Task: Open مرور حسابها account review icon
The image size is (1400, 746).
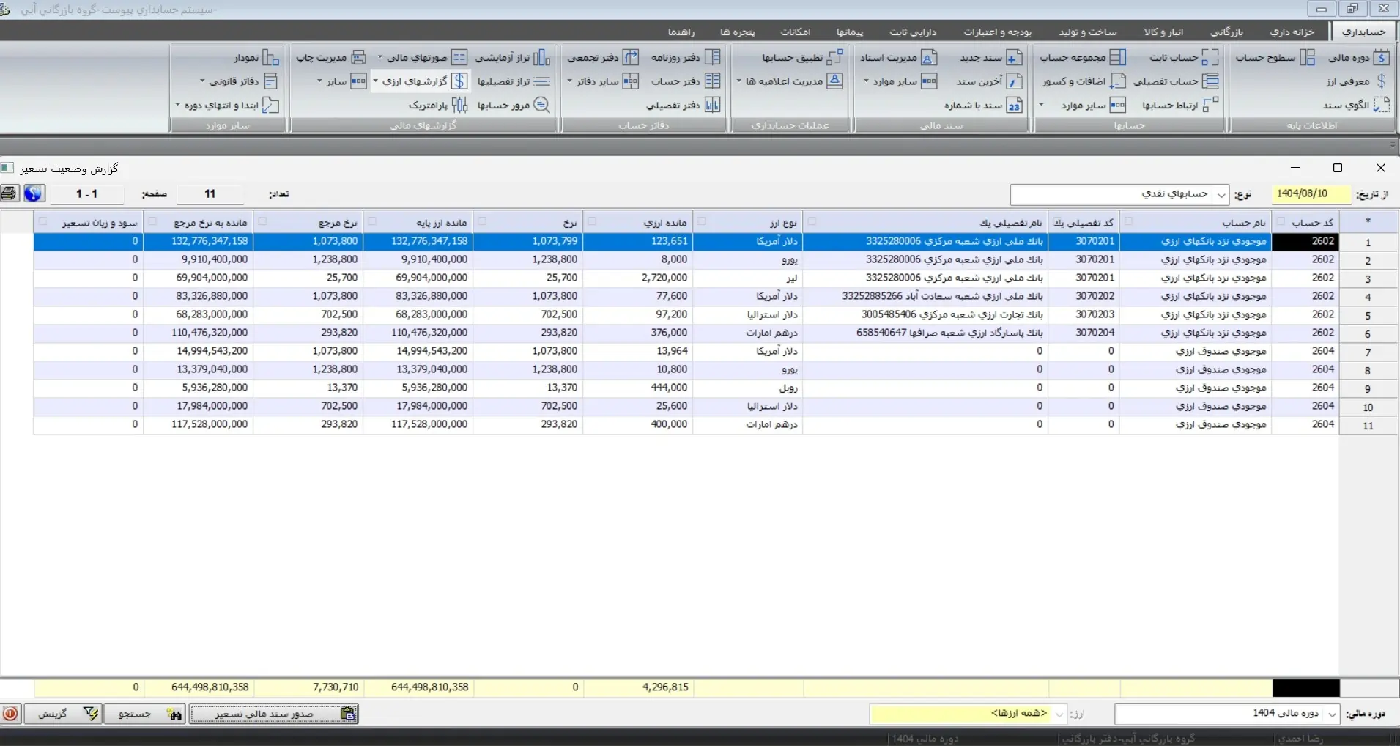Action: pos(541,106)
